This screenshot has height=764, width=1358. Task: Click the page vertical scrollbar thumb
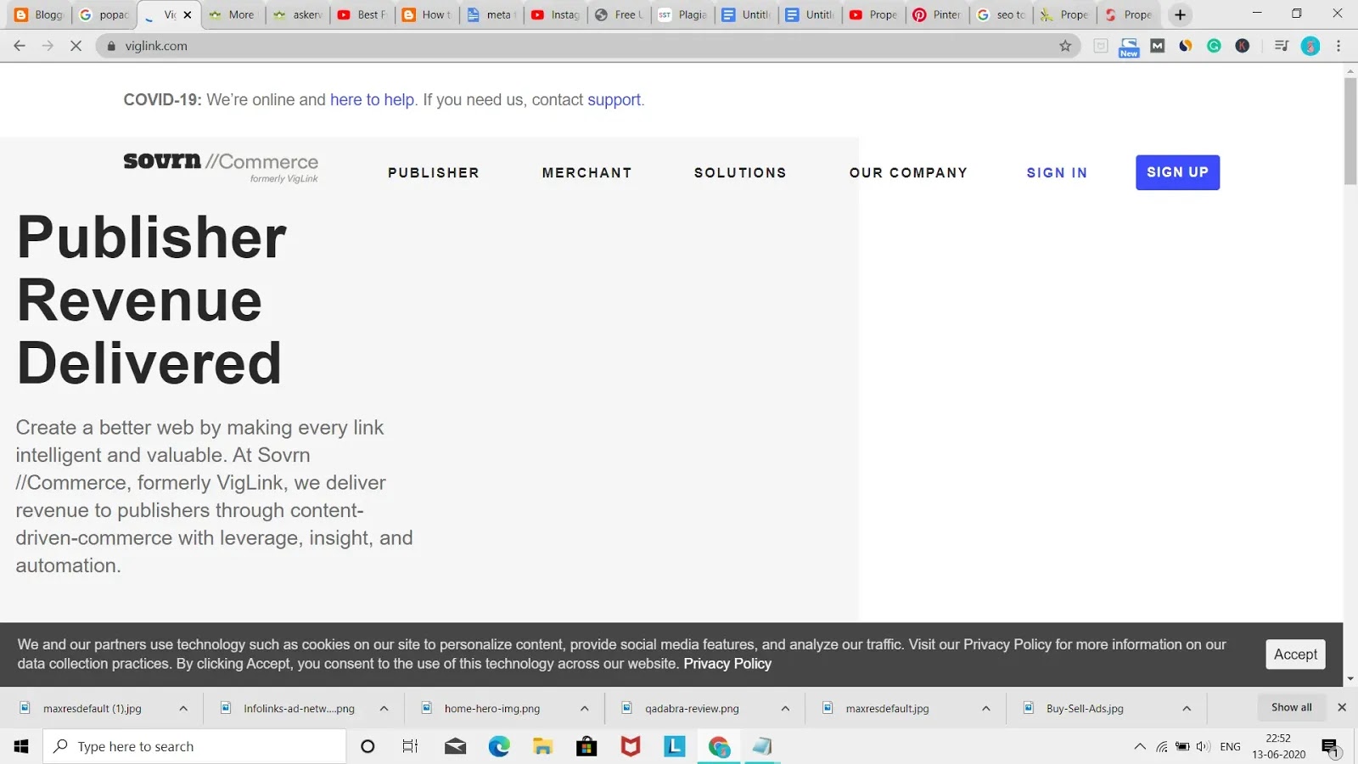(1350, 132)
